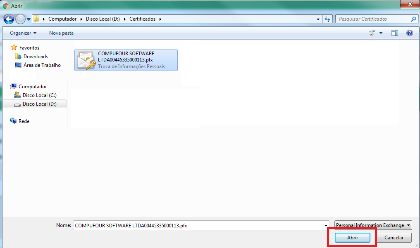Click the back navigation arrow button
The image size is (420, 248).
tap(9, 19)
